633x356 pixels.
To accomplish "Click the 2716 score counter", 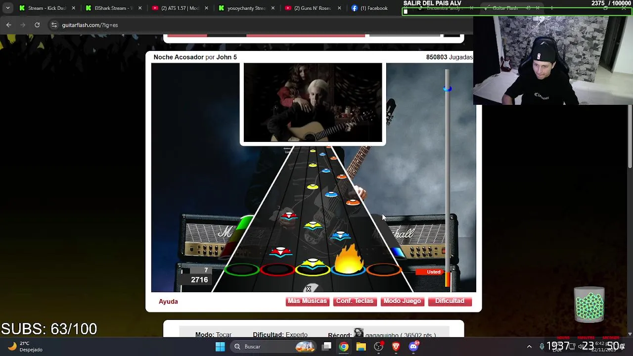I will click(x=199, y=280).
